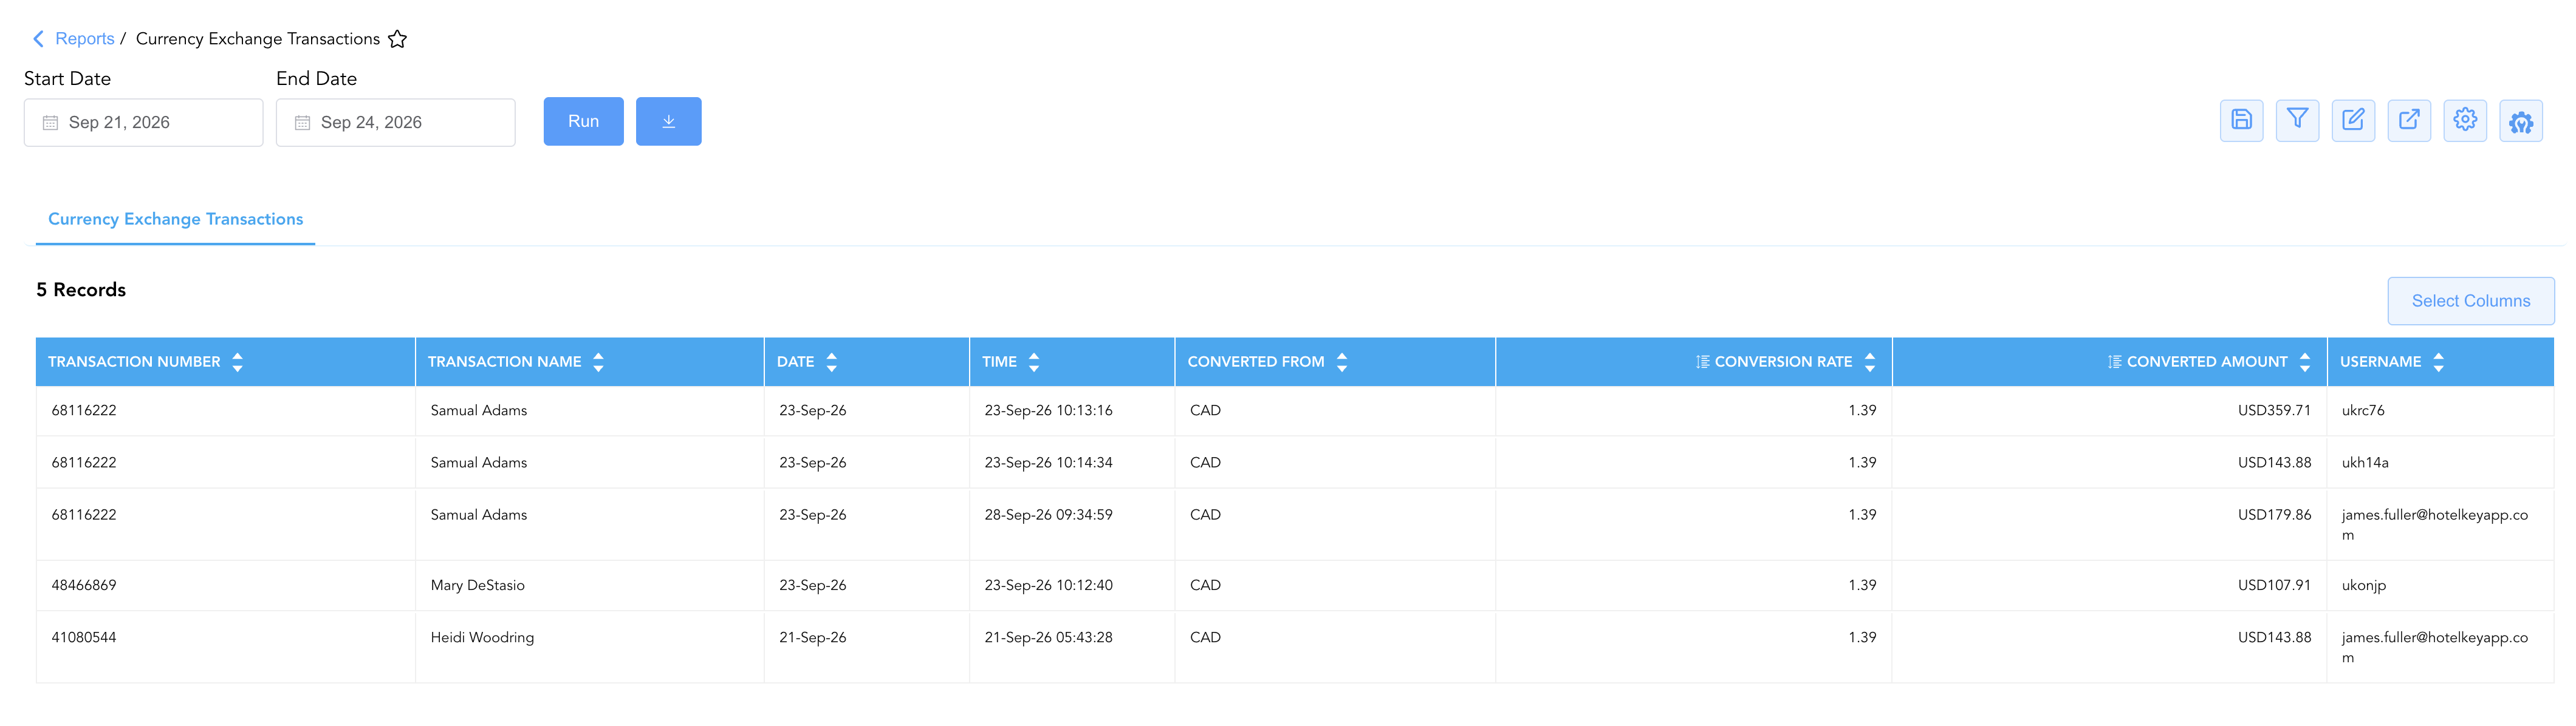2576x726 pixels.
Task: Click the back chevron beside Reports
Action: point(38,39)
